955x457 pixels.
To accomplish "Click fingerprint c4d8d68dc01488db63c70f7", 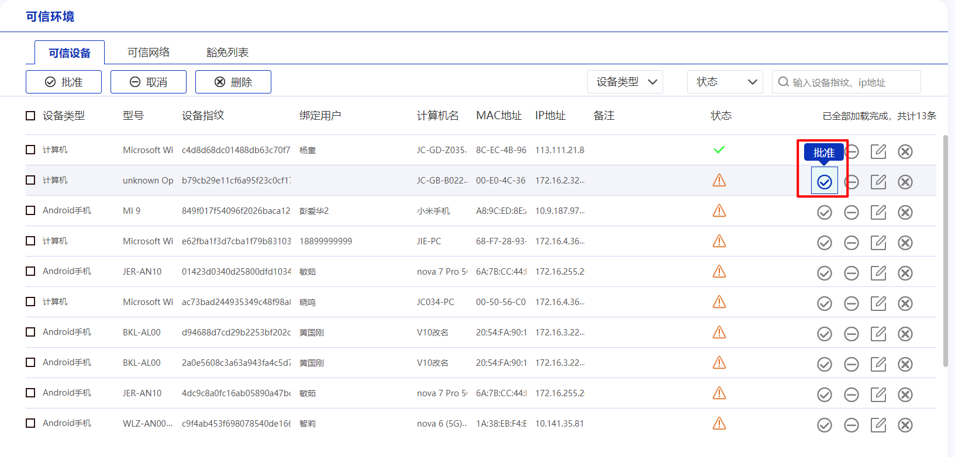I will (236, 150).
